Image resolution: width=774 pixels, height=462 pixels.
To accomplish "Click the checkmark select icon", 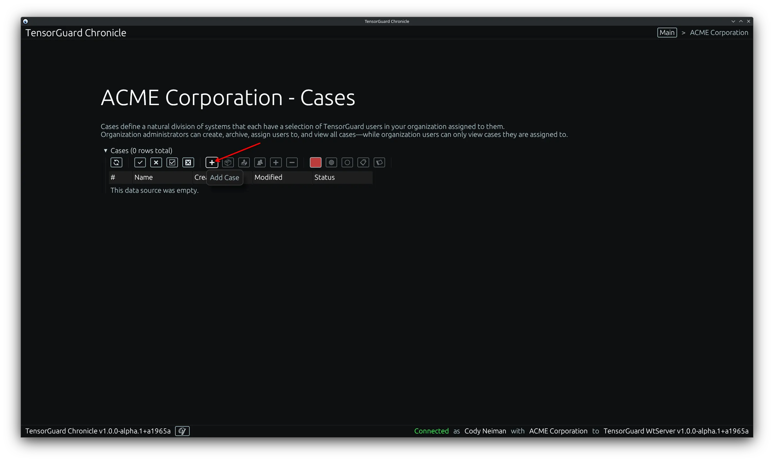I will [x=140, y=162].
